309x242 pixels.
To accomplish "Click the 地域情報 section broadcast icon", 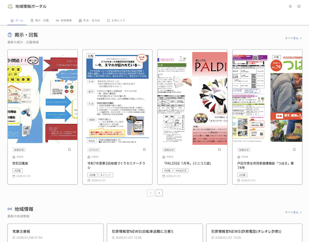I will pos(10,209).
